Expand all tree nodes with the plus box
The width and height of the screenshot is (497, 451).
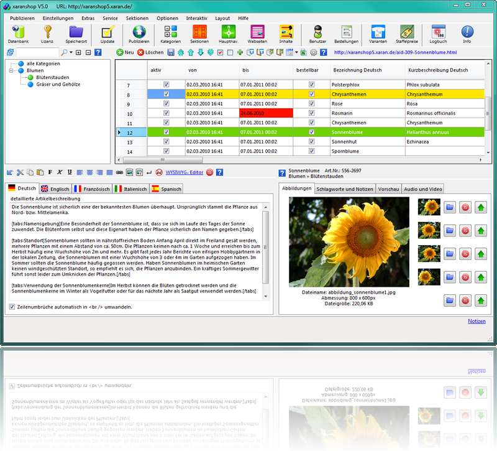click(x=79, y=52)
